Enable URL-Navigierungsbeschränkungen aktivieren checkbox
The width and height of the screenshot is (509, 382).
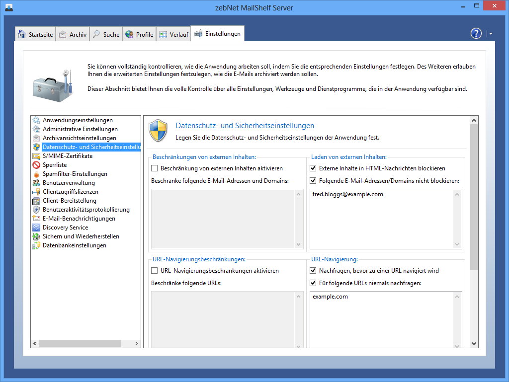[155, 270]
